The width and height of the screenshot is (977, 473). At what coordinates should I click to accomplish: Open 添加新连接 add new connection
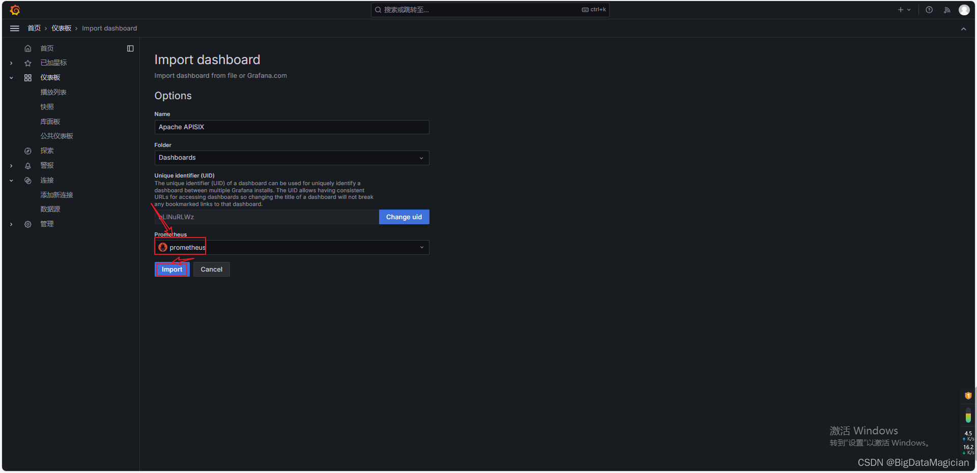(x=57, y=195)
